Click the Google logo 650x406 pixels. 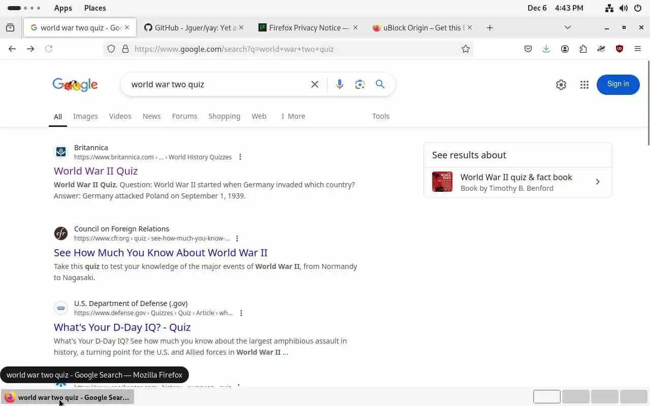pos(75,85)
